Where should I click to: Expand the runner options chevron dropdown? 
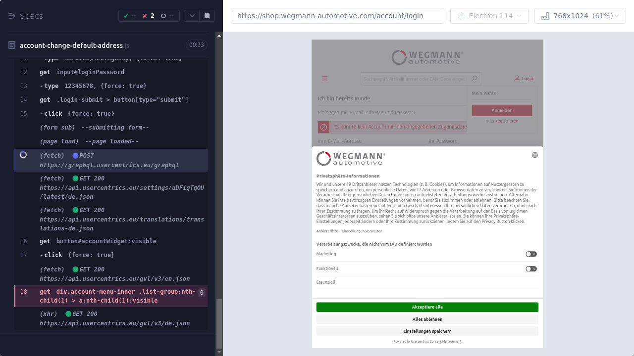coord(192,16)
